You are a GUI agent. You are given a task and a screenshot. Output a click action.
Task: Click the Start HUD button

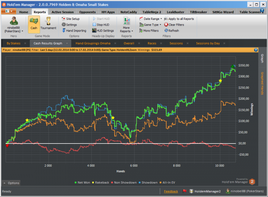click(x=101, y=19)
